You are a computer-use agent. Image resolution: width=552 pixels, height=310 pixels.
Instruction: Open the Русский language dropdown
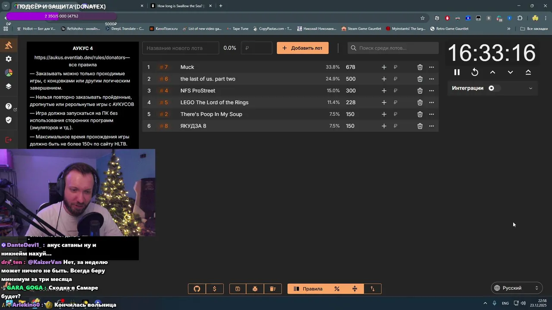517,288
